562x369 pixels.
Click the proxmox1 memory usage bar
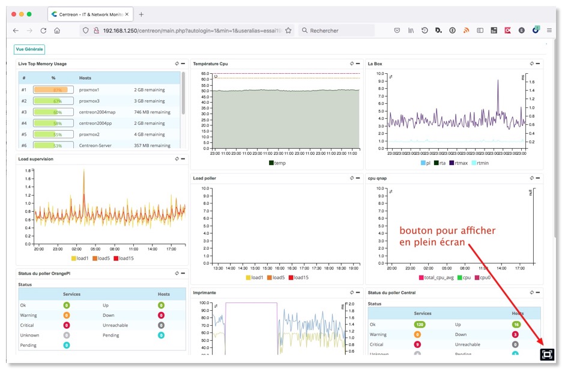pyautogui.click(x=53, y=90)
